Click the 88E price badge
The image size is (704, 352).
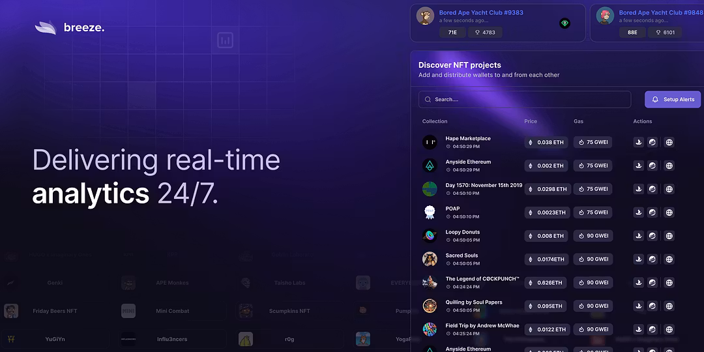pyautogui.click(x=632, y=33)
